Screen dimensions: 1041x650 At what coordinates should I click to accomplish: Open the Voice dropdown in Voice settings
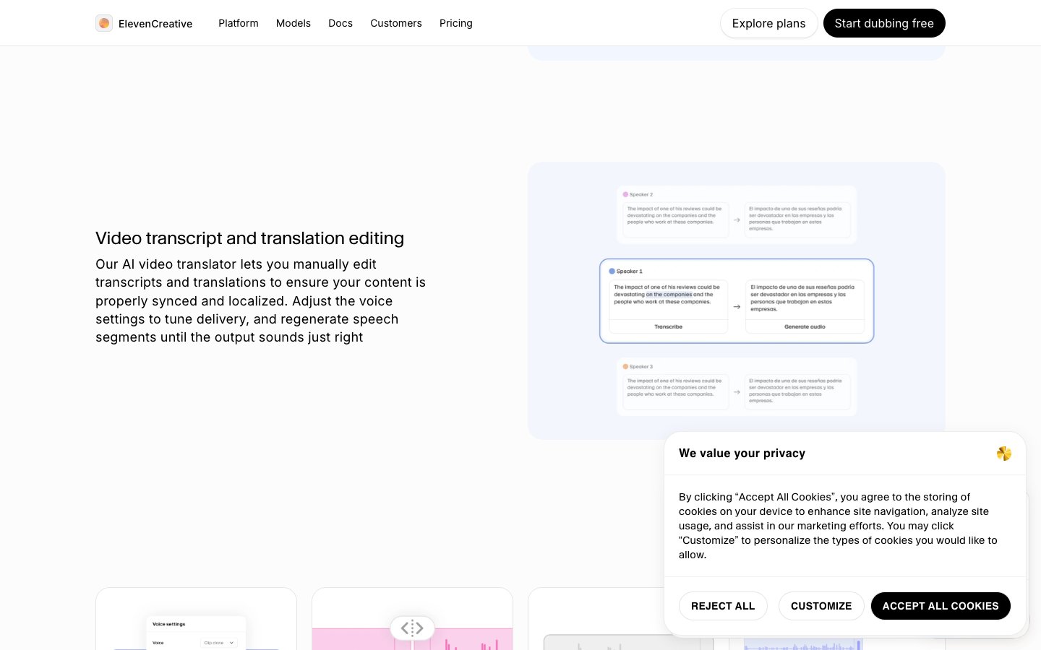pos(218,643)
